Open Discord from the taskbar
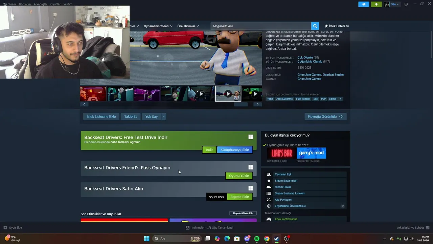Viewport: 433px width, 244px height. pos(247,239)
